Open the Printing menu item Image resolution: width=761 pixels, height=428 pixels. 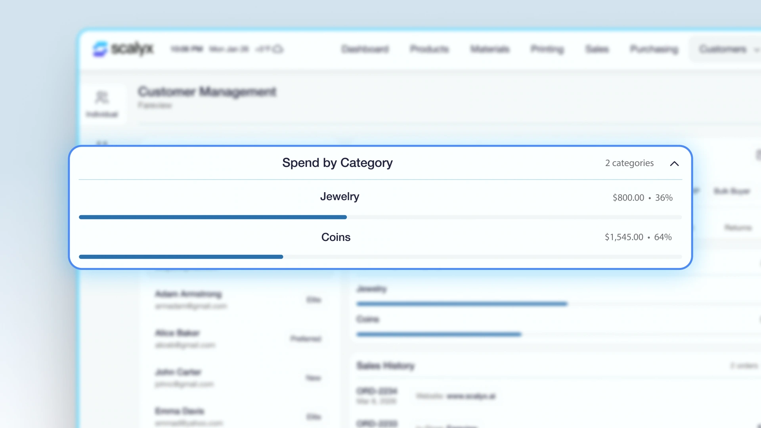click(x=547, y=49)
